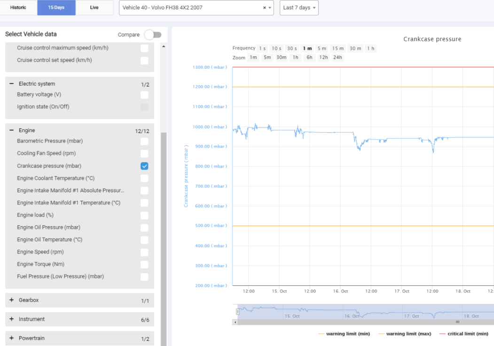Click the 500.00 (mbar) axis label
The height and width of the screenshot is (346, 494).
(211, 226)
